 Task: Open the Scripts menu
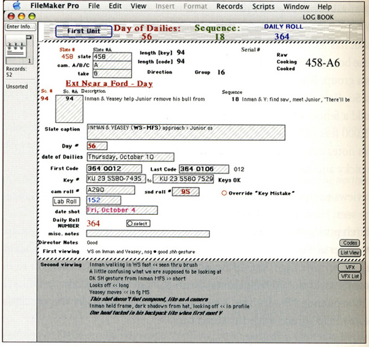click(263, 6)
